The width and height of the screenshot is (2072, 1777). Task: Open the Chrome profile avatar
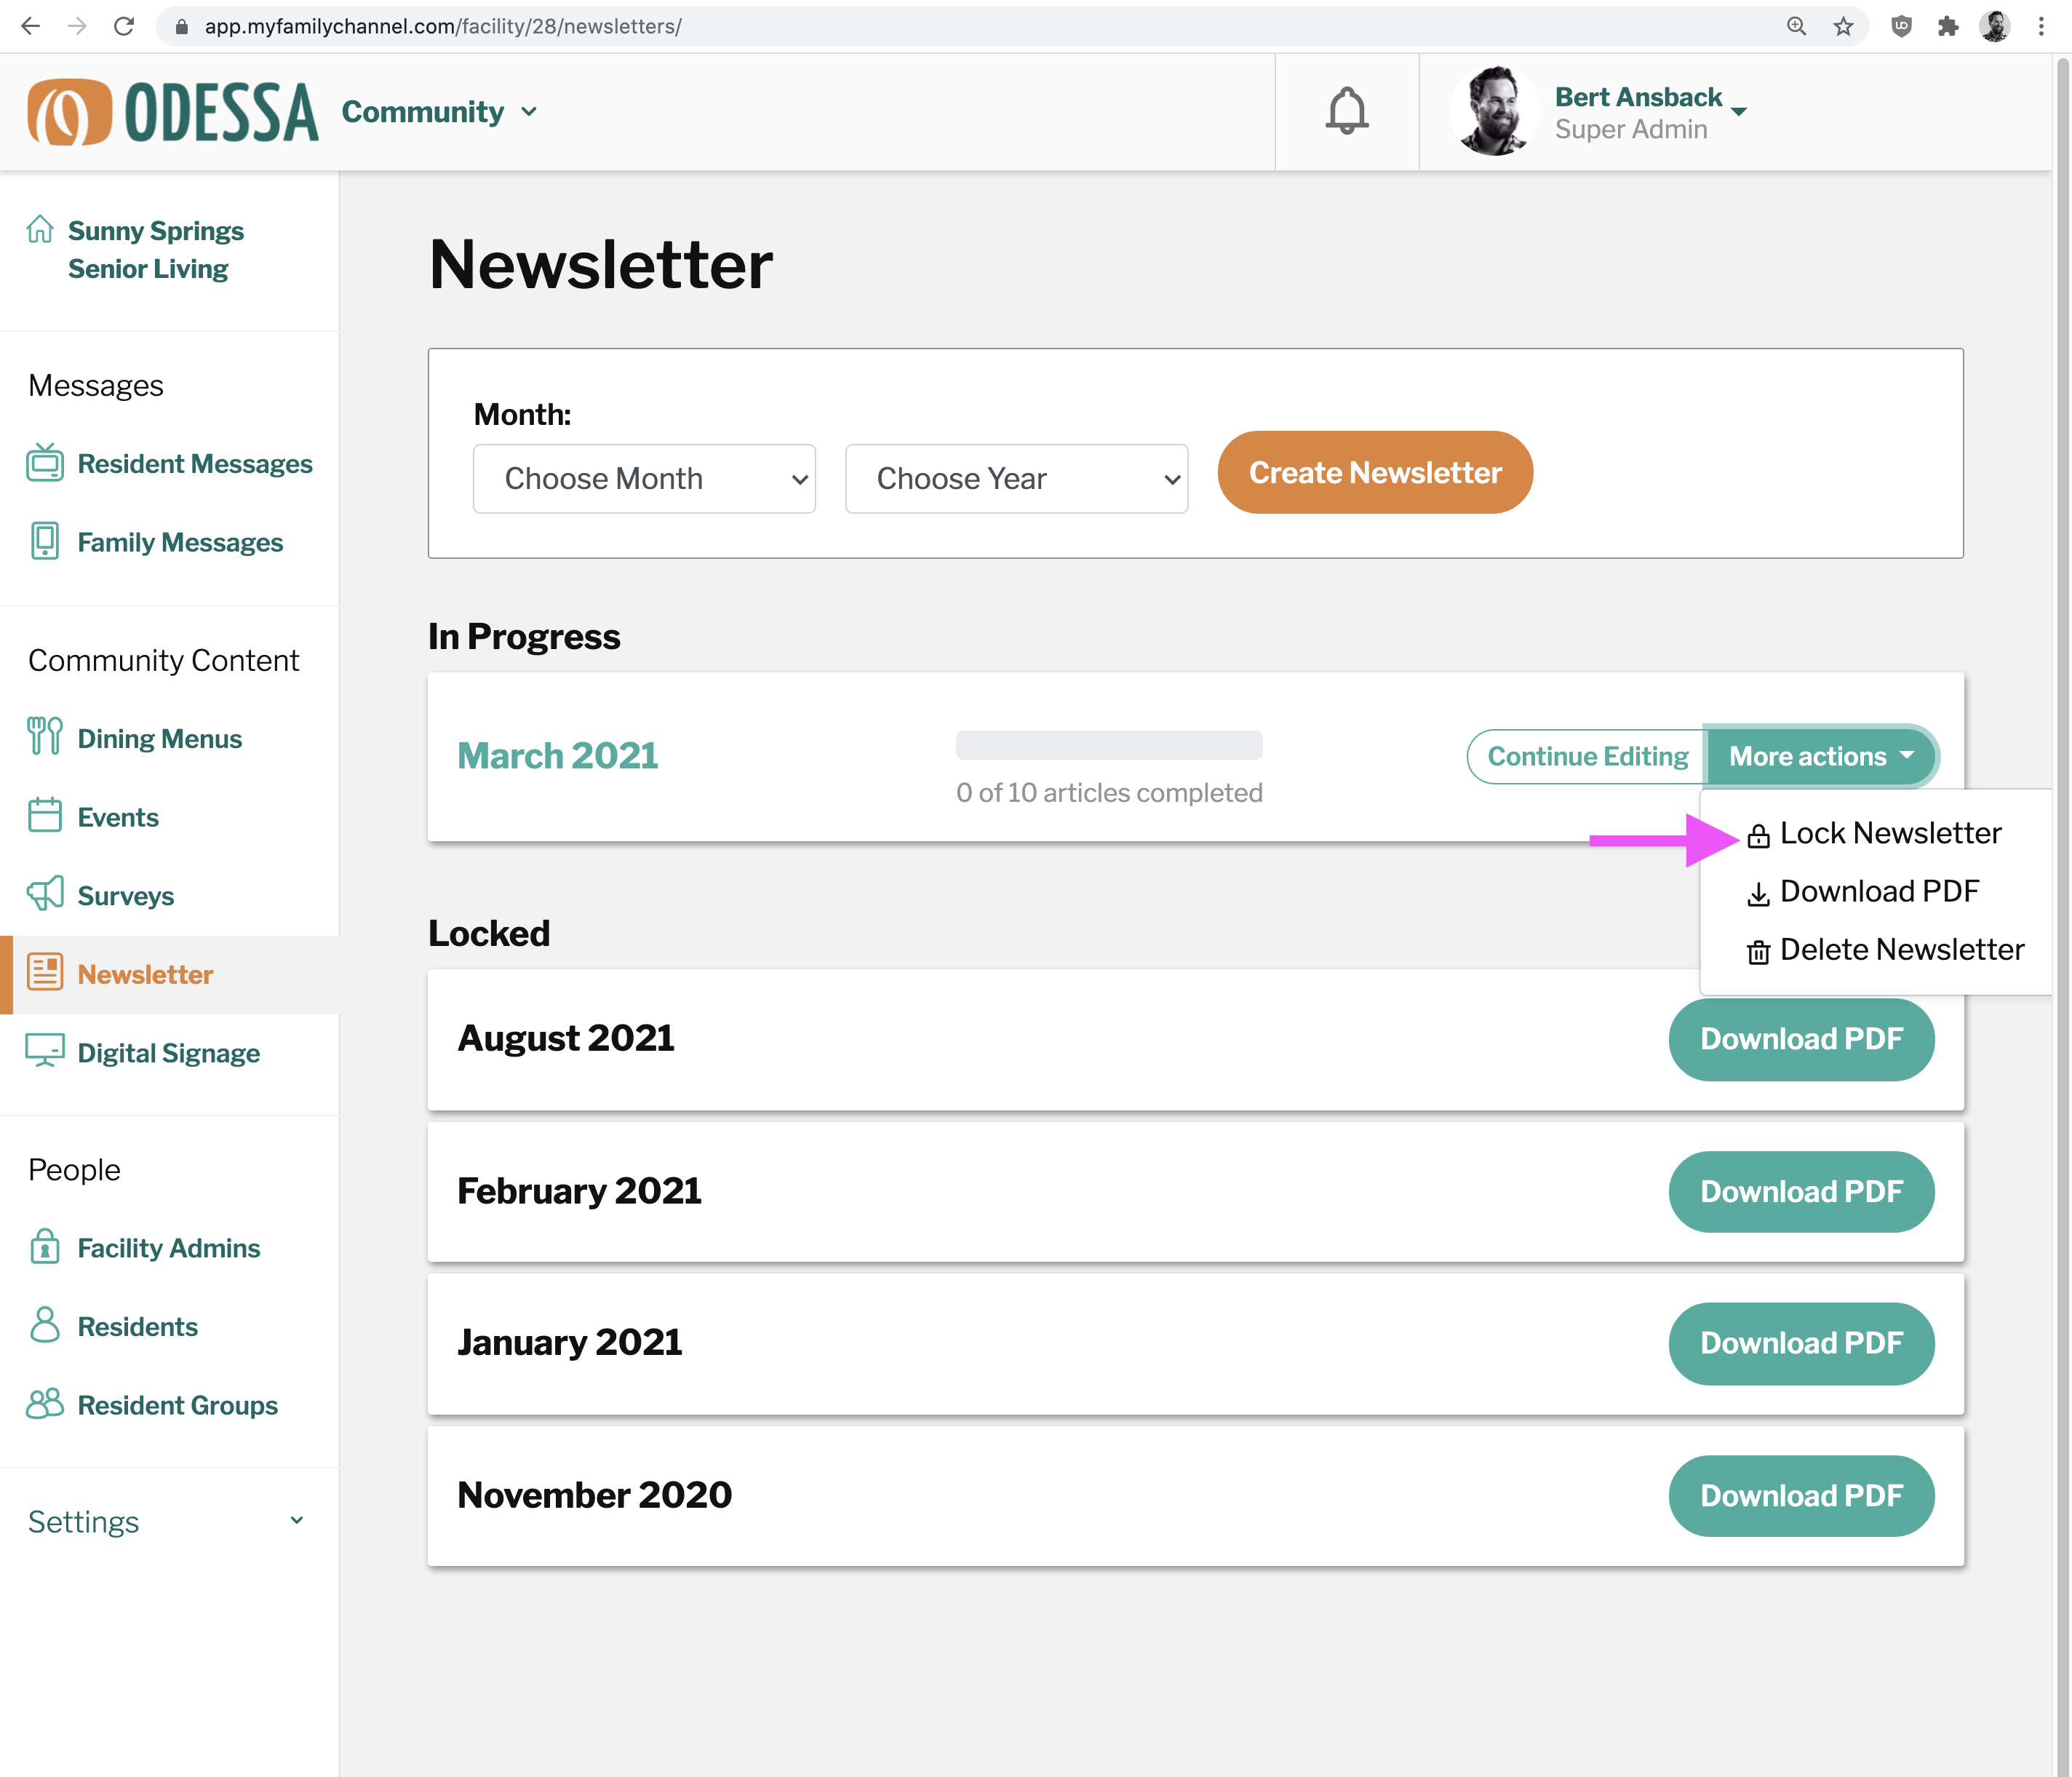pyautogui.click(x=1994, y=26)
